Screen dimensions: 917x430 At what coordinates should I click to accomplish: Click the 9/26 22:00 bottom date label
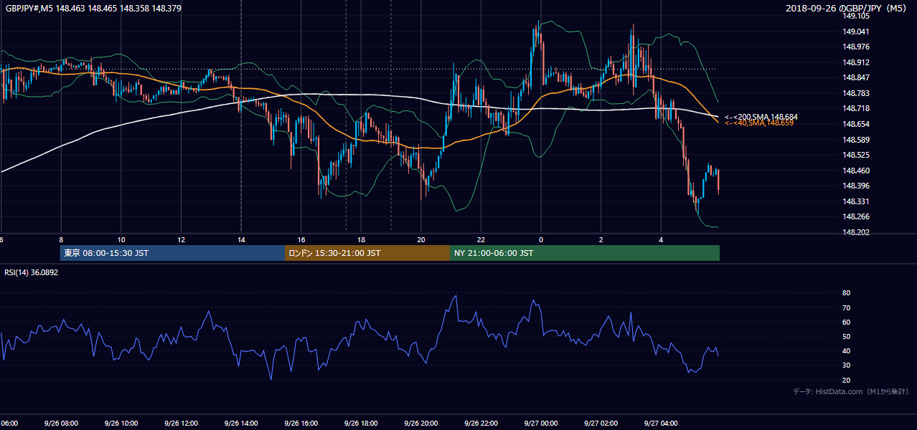pos(481,424)
